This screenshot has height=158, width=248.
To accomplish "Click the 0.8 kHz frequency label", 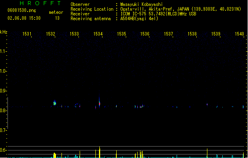I will pyautogui.click(x=3, y=111).
